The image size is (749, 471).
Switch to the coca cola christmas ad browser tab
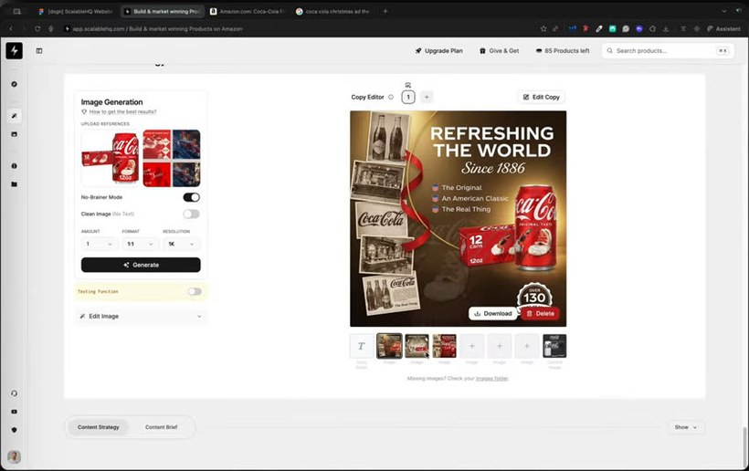pyautogui.click(x=333, y=11)
